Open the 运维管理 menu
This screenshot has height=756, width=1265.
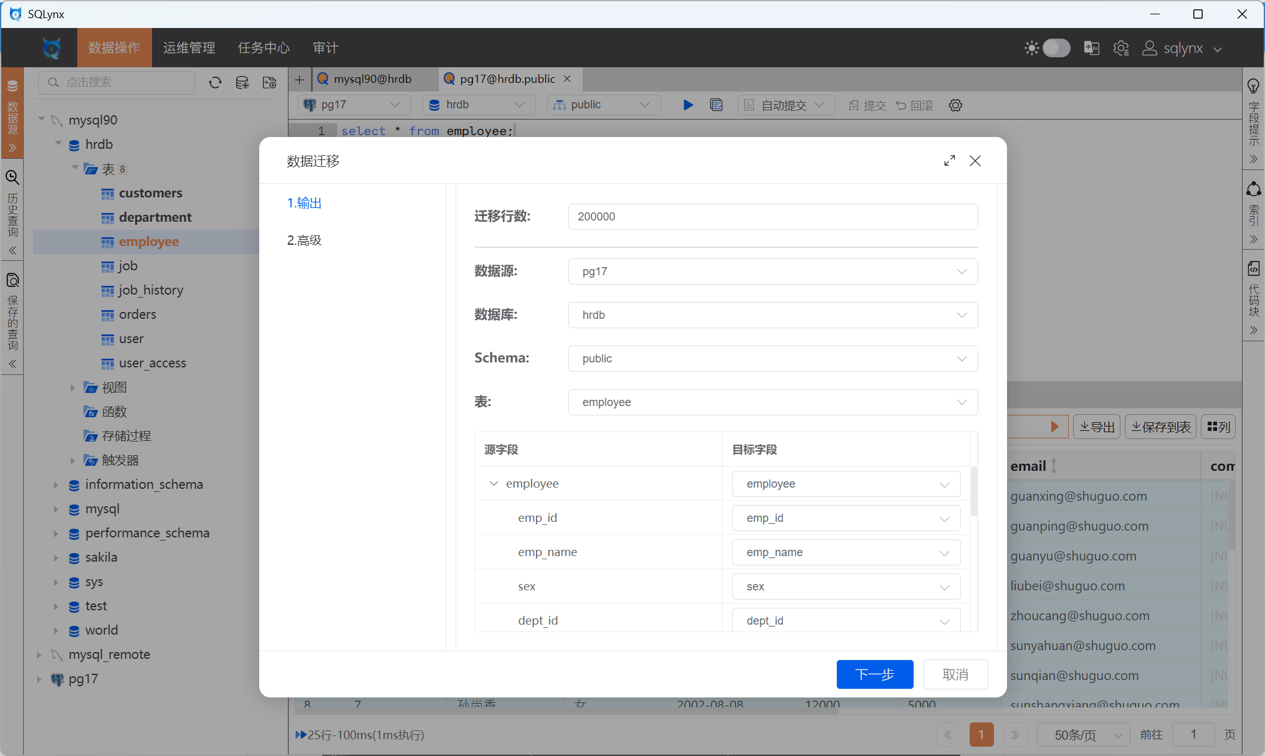[x=189, y=48]
